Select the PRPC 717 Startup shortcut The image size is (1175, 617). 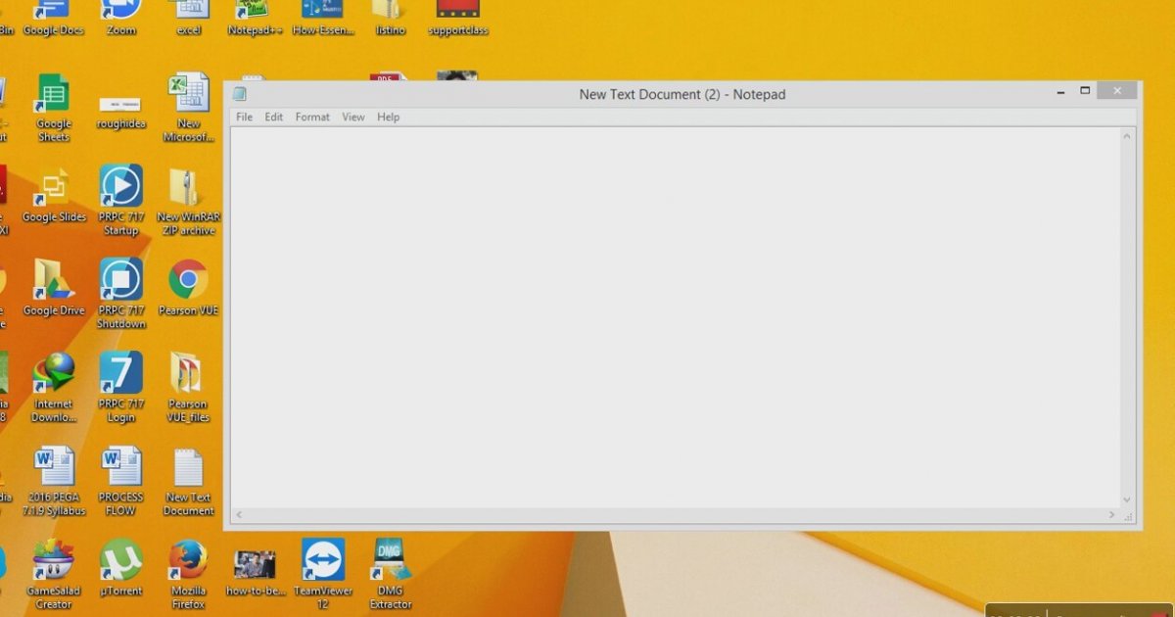(121, 200)
